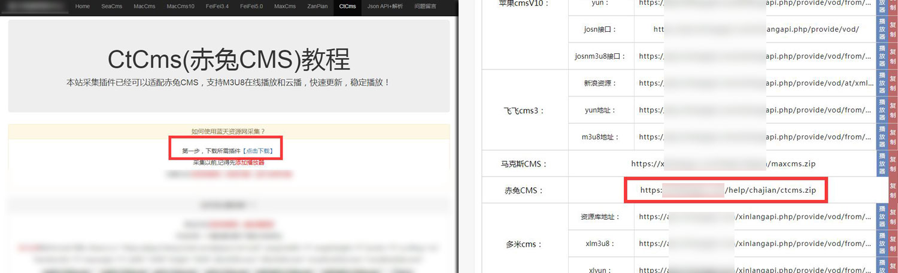The image size is (898, 273).
Task: Click the 马克斯CMS： row label
Action: coord(524,163)
